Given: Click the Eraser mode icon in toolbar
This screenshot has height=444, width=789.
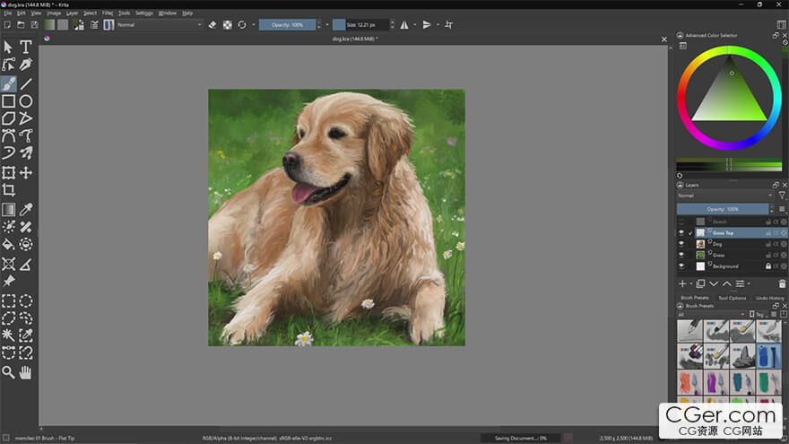Looking at the screenshot, I should [x=212, y=25].
